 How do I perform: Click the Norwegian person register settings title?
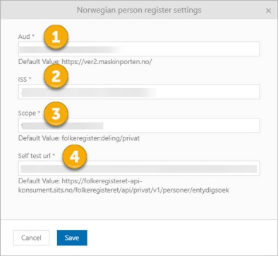click(139, 11)
